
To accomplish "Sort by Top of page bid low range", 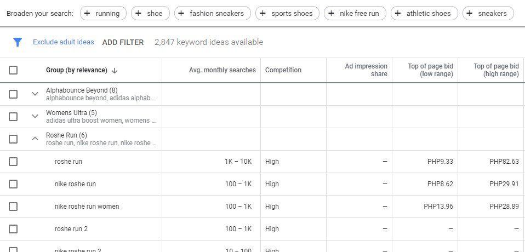I will tap(430, 70).
